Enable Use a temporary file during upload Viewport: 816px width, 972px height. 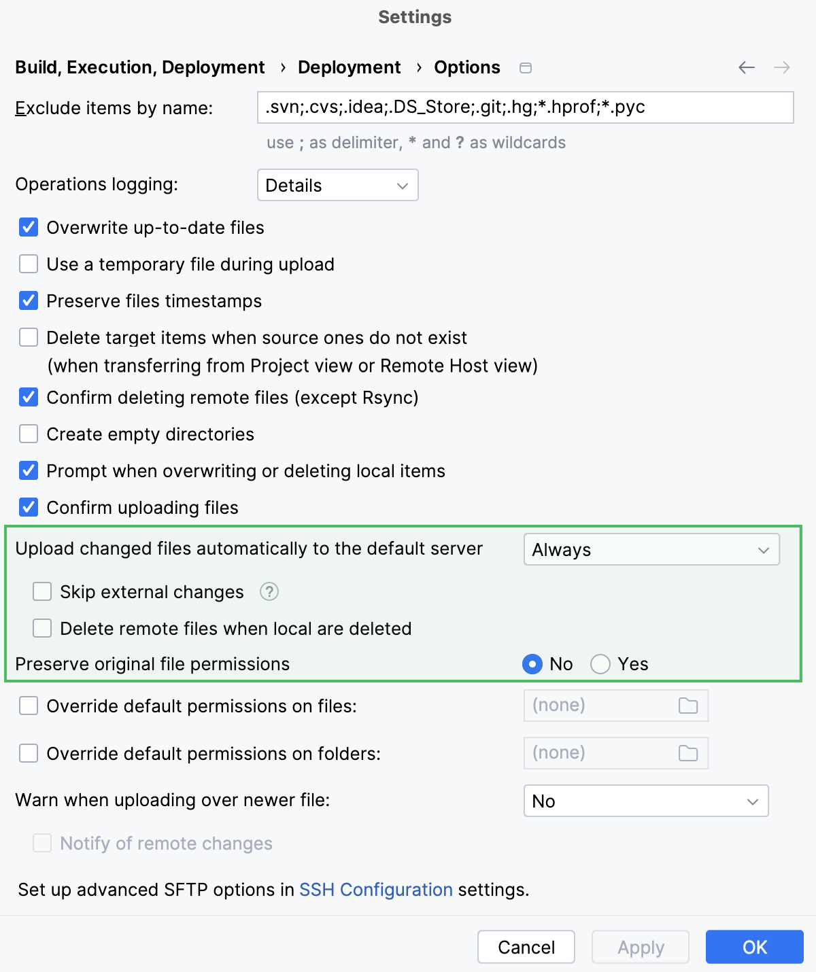tap(28, 264)
